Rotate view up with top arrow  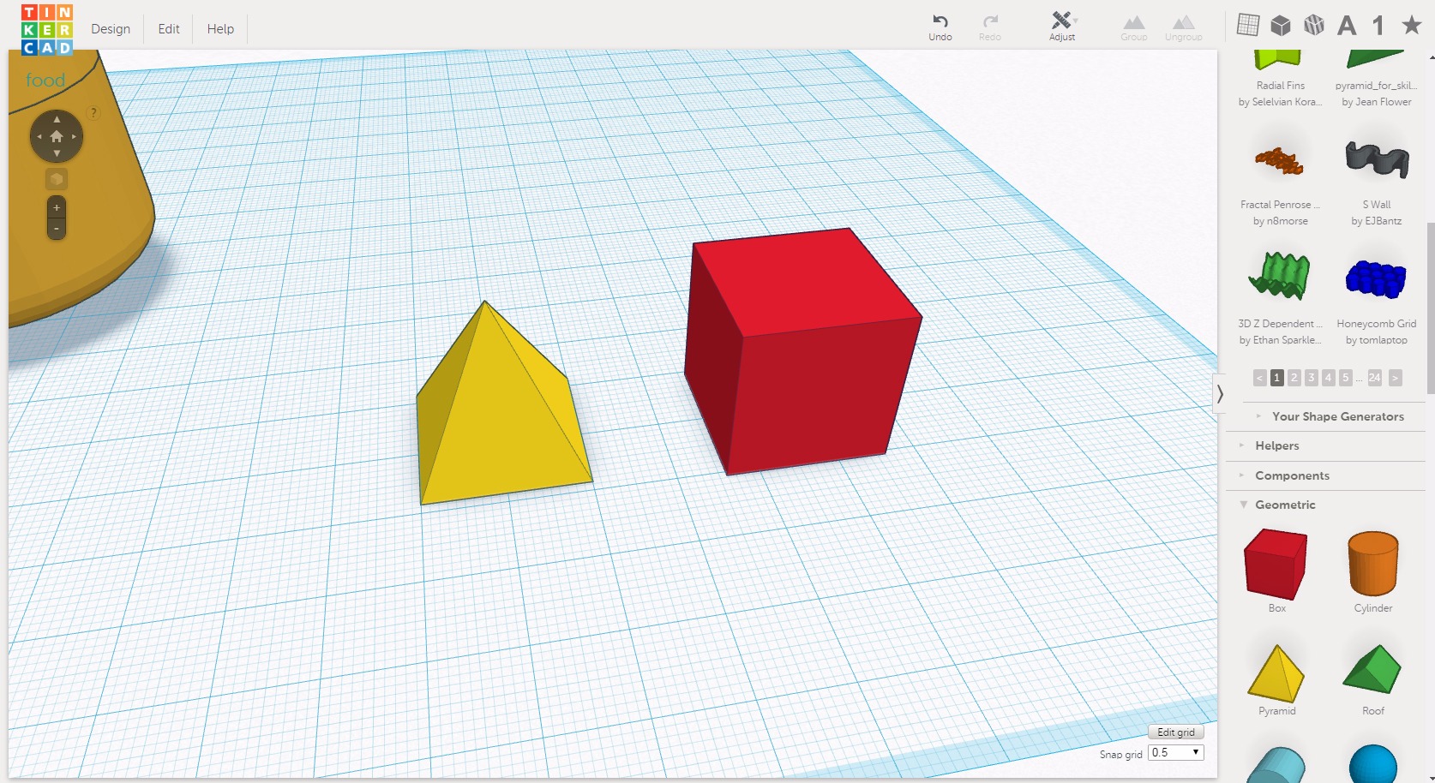(57, 119)
